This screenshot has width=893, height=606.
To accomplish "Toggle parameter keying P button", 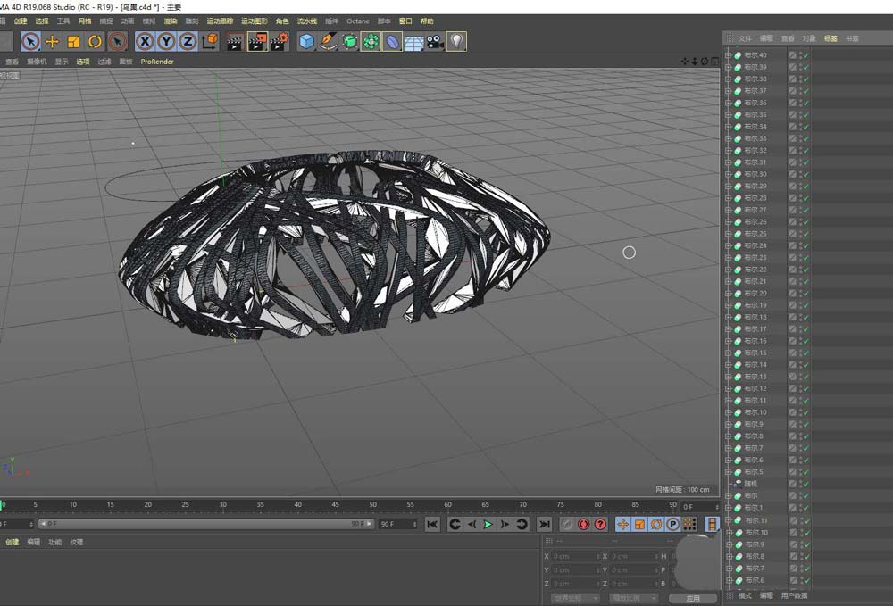I will [672, 524].
